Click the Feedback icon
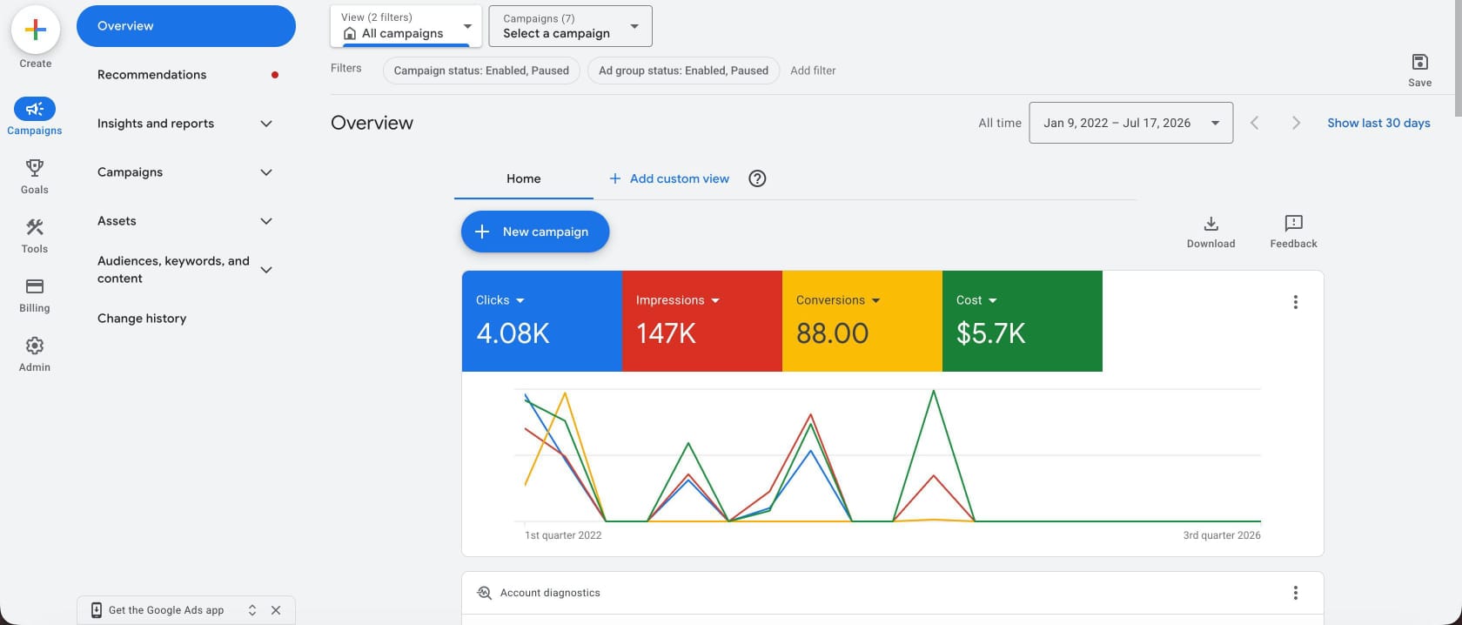Image resolution: width=1462 pixels, height=625 pixels. 1293,224
